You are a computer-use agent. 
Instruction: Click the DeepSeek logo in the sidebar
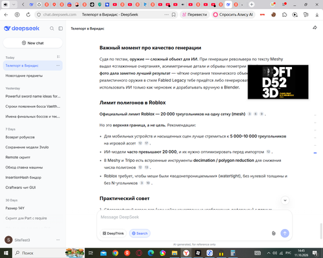21,28
